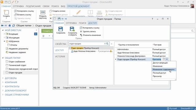This screenshot has height=110, width=196.
Task: Open Отдел снабжения folder
Action: pos(15,62)
